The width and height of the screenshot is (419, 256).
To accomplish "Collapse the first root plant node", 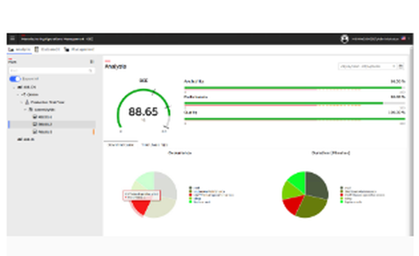I will [14, 87].
